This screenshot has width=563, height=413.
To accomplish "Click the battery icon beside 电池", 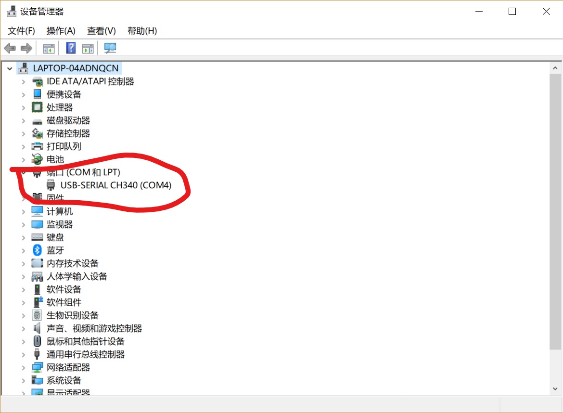I will (37, 159).
